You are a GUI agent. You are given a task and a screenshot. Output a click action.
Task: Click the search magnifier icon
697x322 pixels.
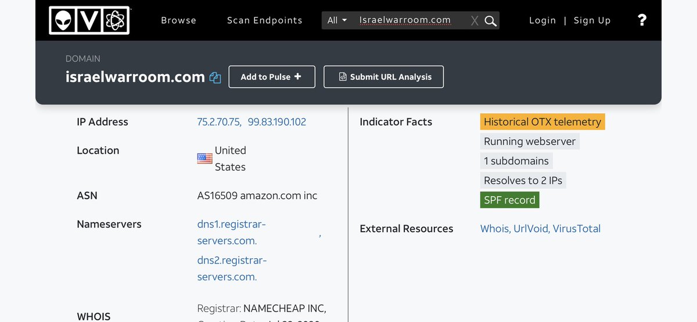pyautogui.click(x=491, y=21)
